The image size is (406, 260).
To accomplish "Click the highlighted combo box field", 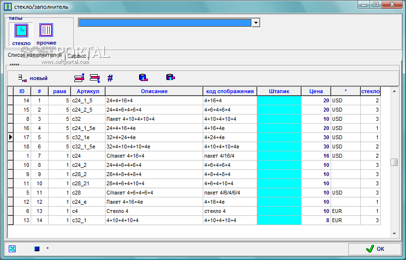I will tap(165, 23).
